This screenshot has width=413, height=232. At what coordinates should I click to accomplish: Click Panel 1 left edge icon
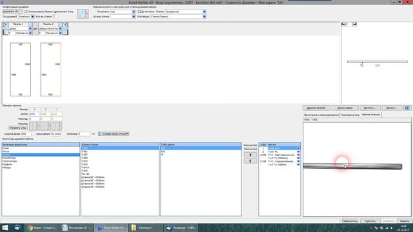coord(5,24)
